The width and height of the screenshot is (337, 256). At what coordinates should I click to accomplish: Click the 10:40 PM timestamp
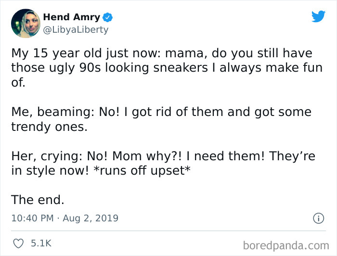pos(32,218)
